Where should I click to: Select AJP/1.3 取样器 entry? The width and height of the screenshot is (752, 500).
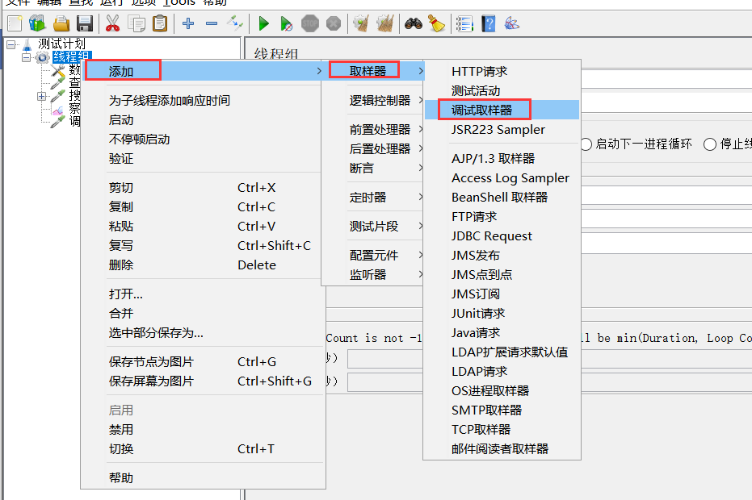[x=502, y=159]
